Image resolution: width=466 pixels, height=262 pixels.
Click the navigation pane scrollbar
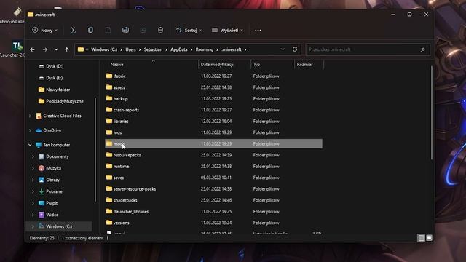coord(95,150)
